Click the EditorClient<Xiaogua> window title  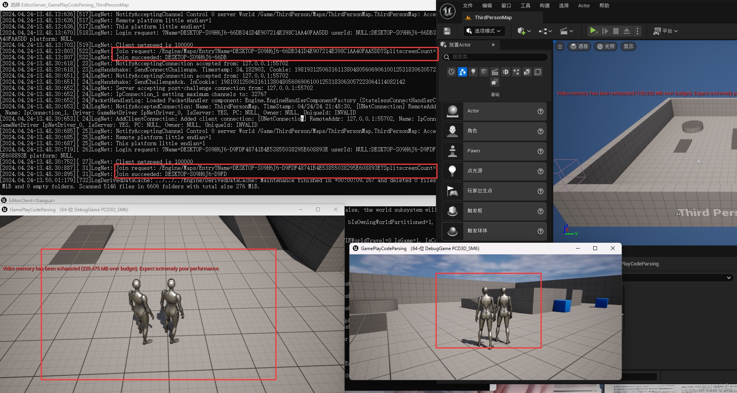coord(32,201)
